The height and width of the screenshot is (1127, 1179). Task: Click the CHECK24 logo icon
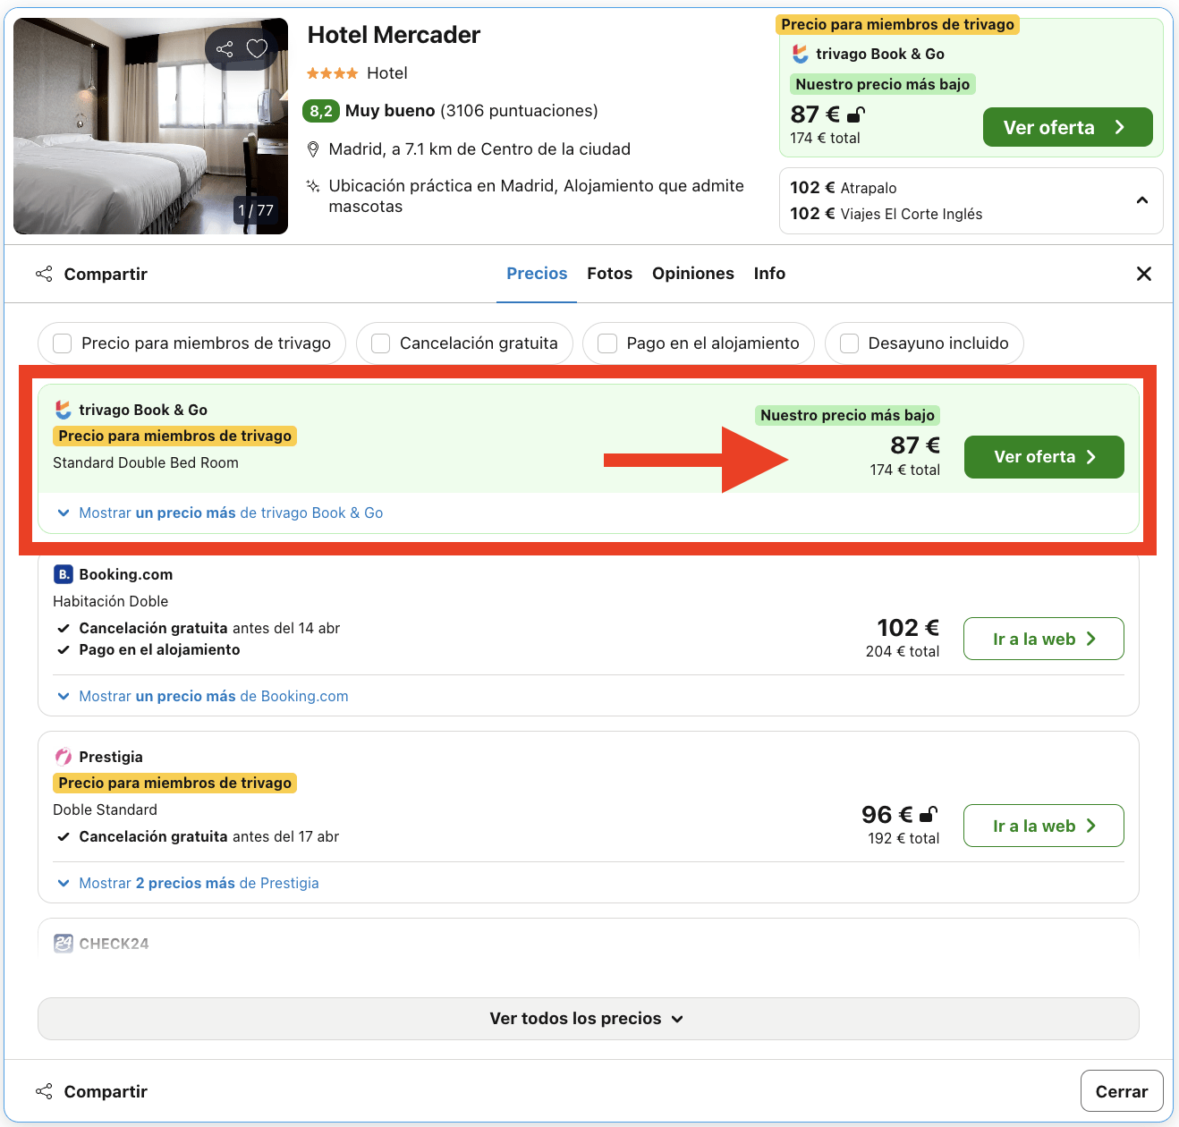(x=64, y=944)
